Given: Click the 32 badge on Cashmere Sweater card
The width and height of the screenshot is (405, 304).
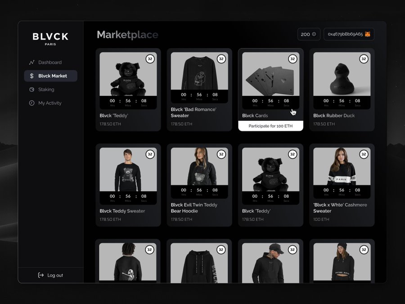Looking at the screenshot, I should [x=364, y=154].
